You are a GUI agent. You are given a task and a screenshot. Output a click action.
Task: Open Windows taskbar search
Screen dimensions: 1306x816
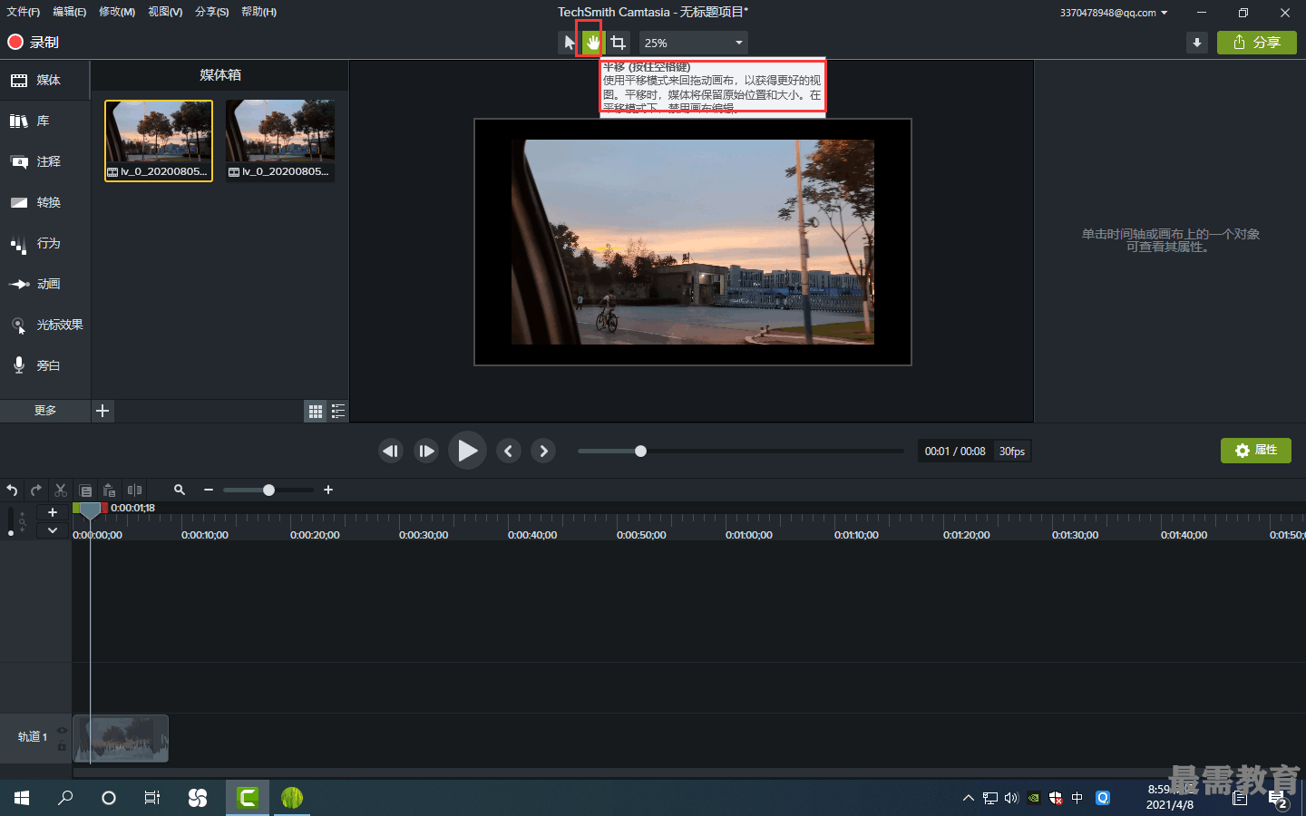click(65, 798)
